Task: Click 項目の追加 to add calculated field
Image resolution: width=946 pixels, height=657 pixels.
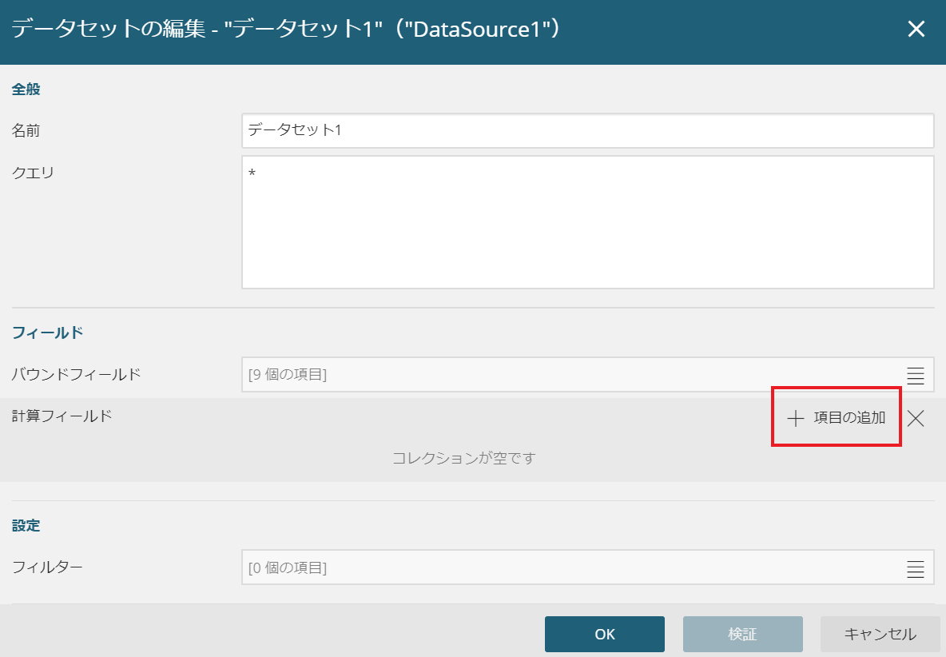Action: click(x=837, y=417)
